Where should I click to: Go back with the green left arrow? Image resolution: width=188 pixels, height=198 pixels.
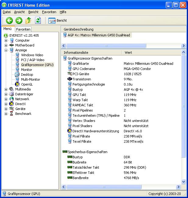pos(9,20)
